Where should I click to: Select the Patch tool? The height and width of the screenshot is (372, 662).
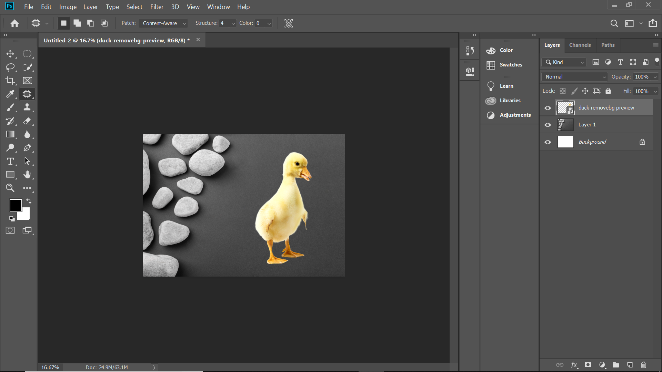[x=27, y=94]
